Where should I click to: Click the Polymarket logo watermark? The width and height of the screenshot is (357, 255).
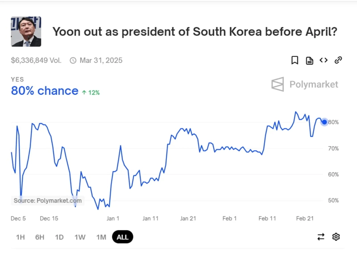click(x=304, y=84)
